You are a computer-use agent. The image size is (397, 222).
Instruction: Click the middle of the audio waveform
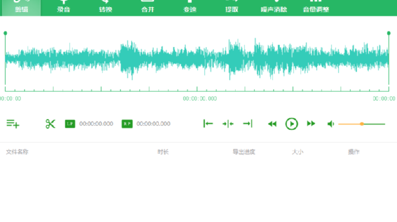[197, 59]
